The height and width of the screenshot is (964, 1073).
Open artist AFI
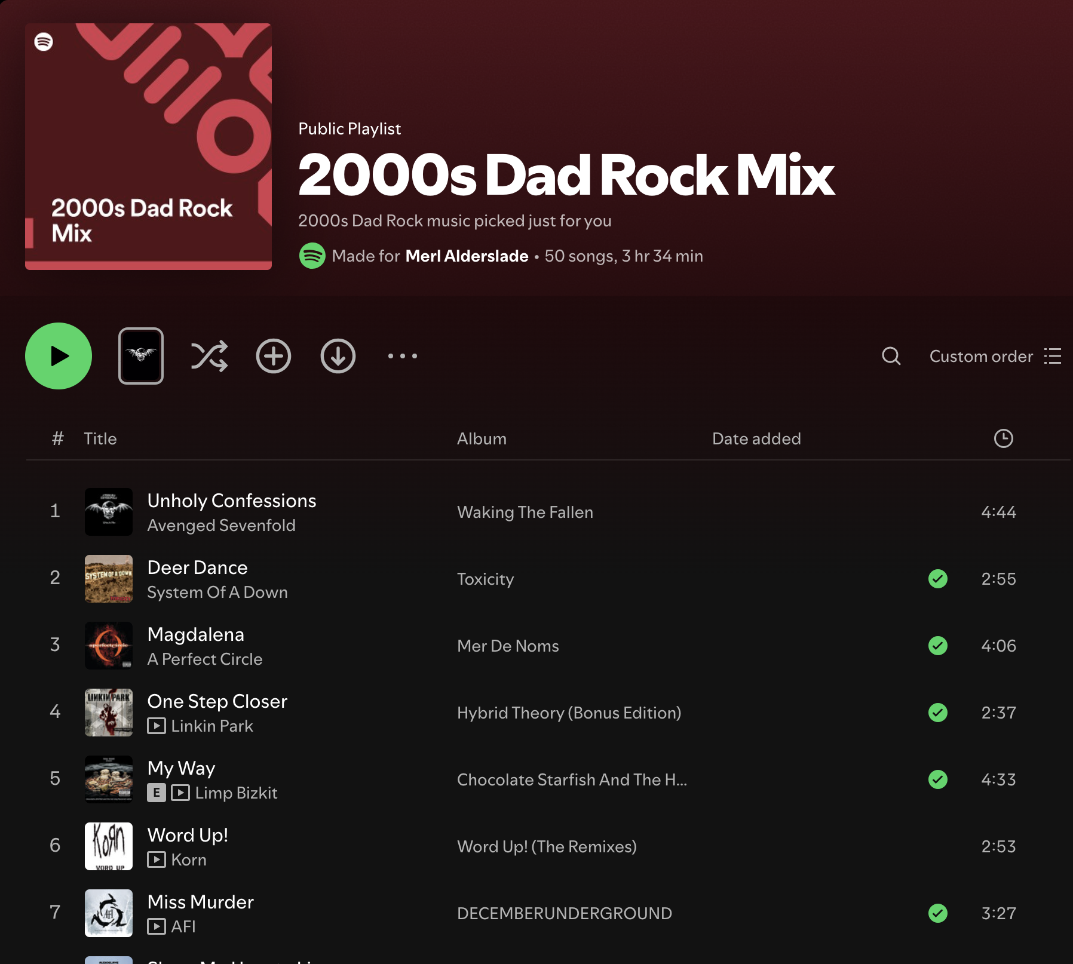tap(183, 926)
